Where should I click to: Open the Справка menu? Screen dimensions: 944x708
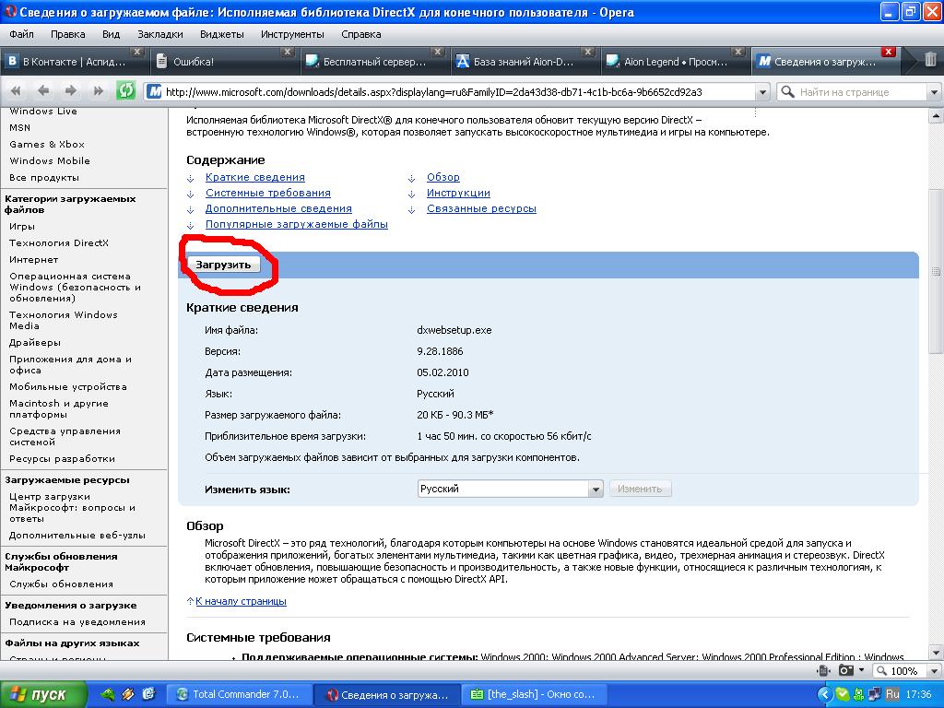(x=361, y=34)
